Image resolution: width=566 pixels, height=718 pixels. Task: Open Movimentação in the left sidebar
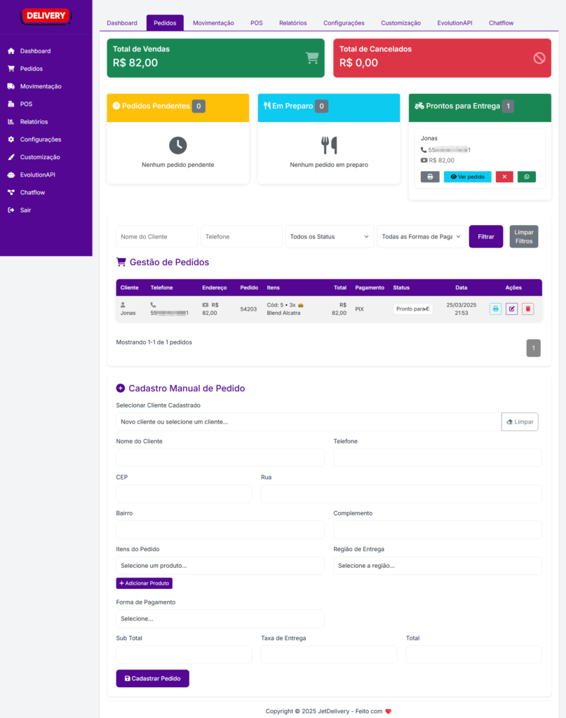click(41, 86)
